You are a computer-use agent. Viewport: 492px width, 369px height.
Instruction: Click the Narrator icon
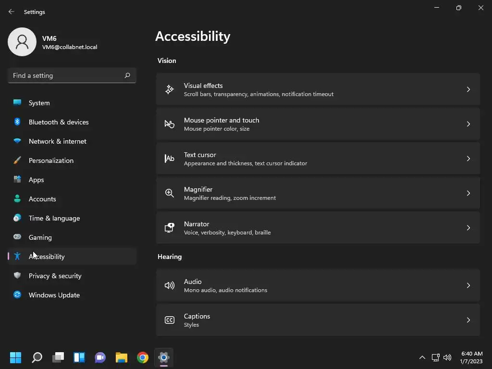[170, 228]
